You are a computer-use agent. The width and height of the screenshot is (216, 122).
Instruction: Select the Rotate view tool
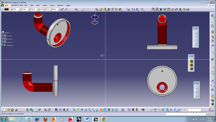tap(86, 110)
